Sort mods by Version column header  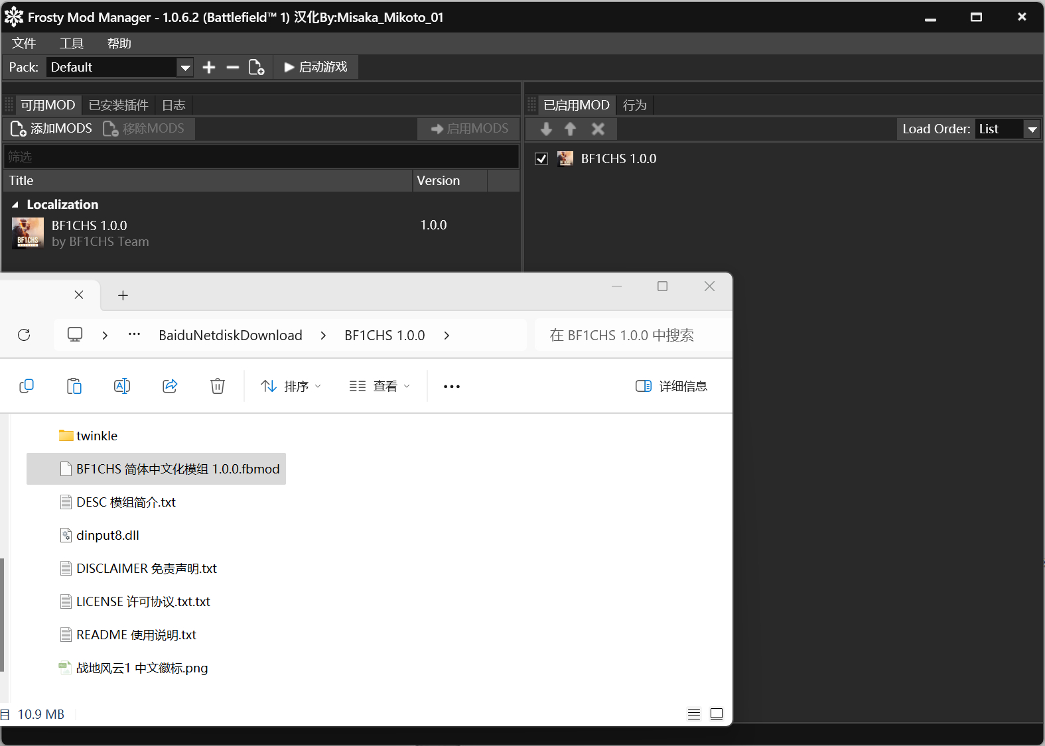[450, 180]
